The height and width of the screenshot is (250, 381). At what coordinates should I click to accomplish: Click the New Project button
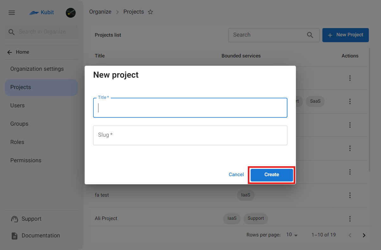(x=346, y=35)
